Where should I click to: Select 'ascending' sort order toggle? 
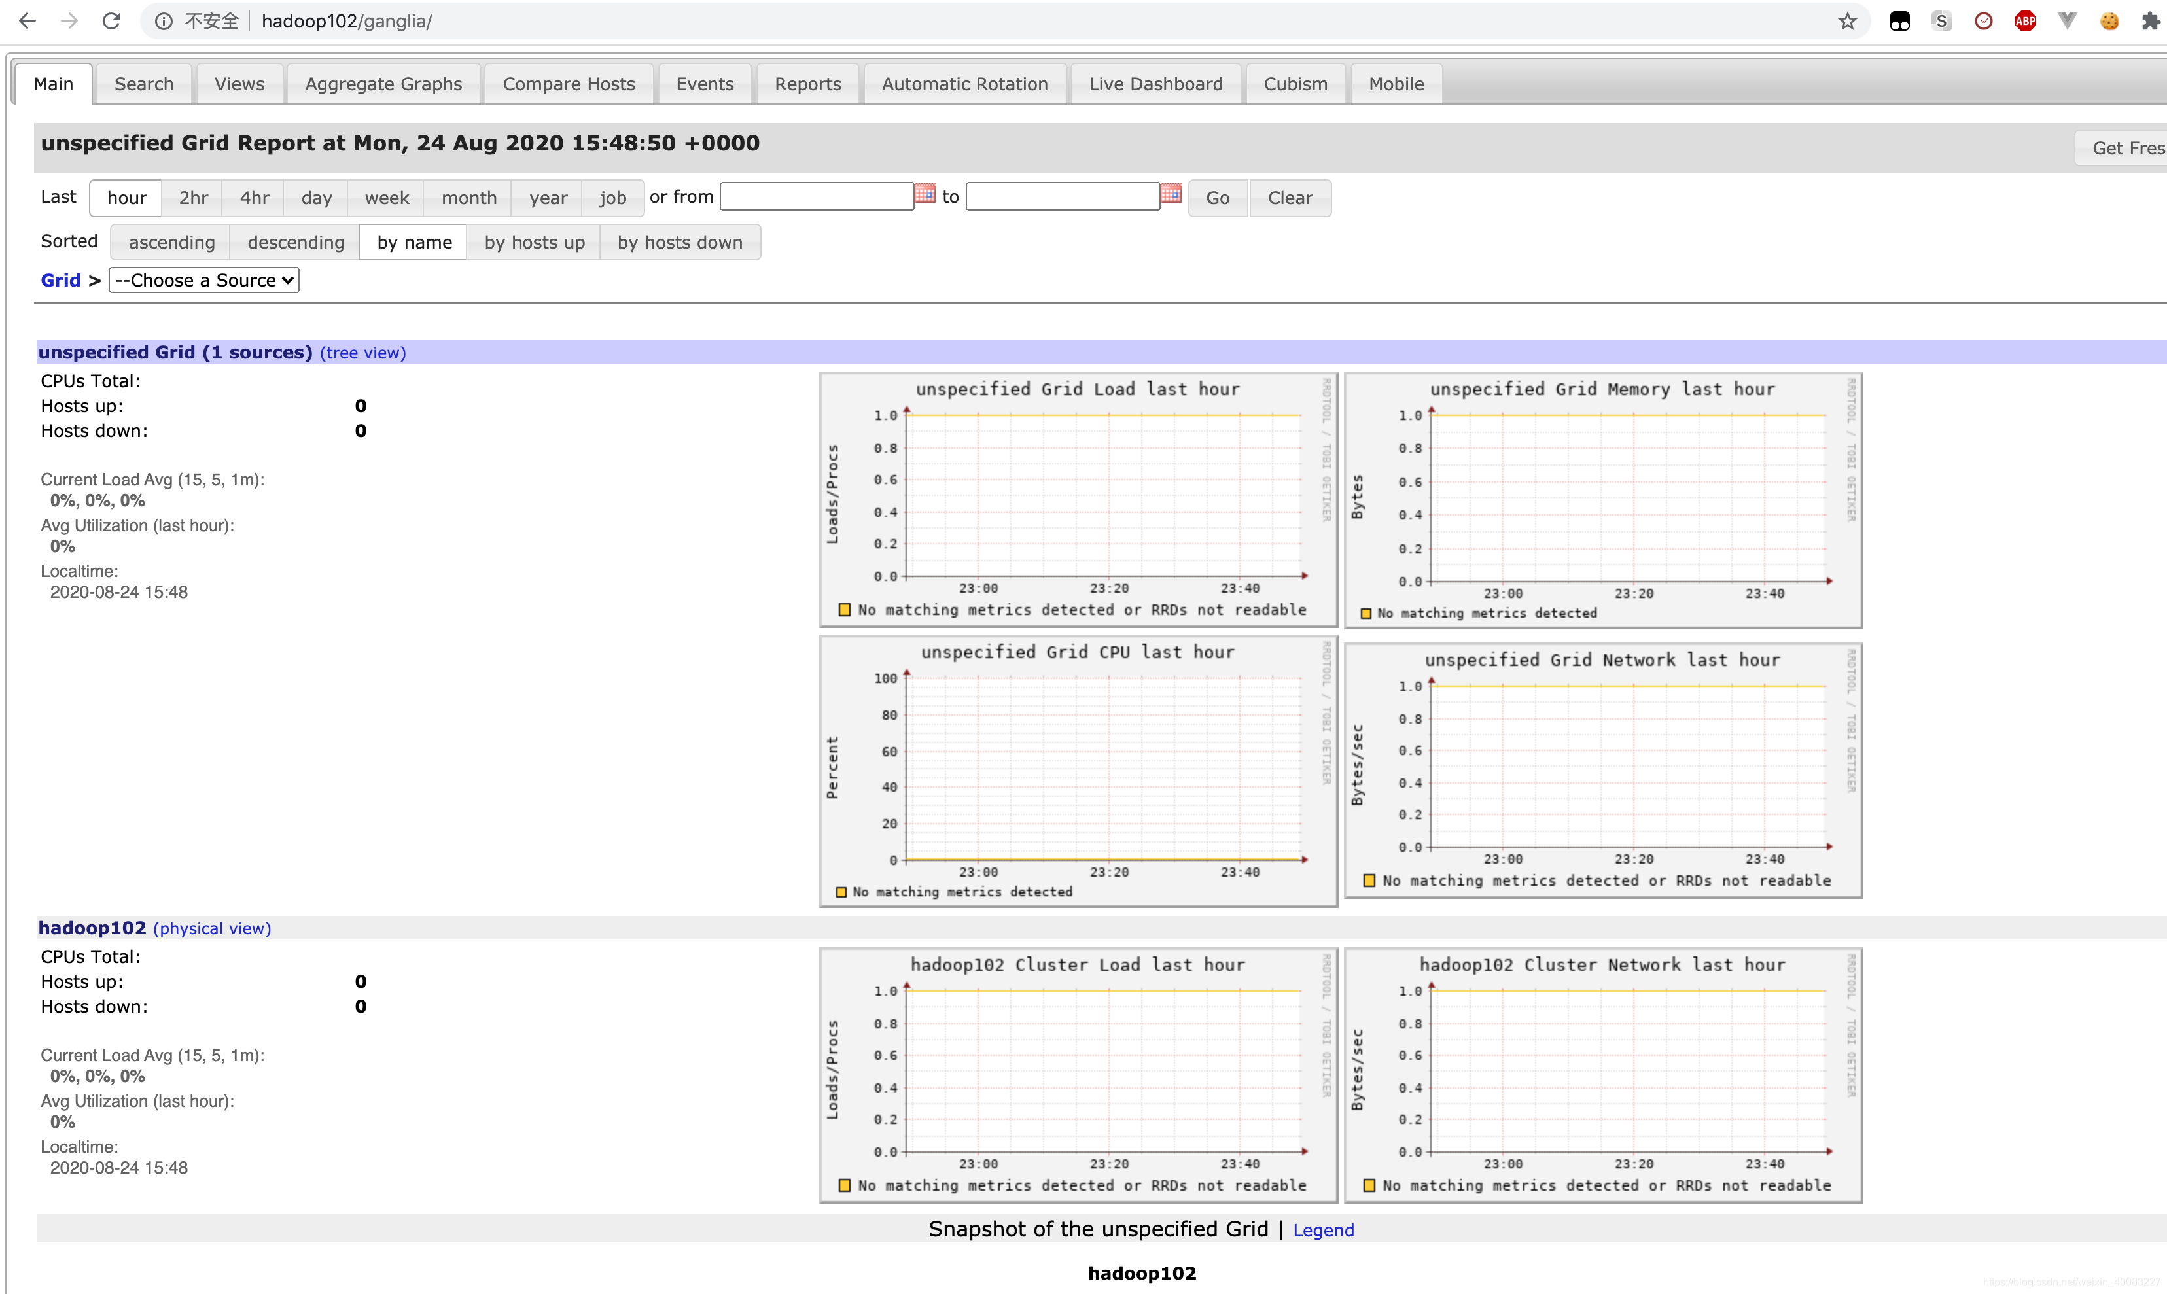point(171,242)
